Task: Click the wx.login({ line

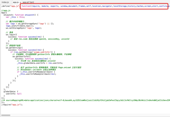Action: coord(11,35)
